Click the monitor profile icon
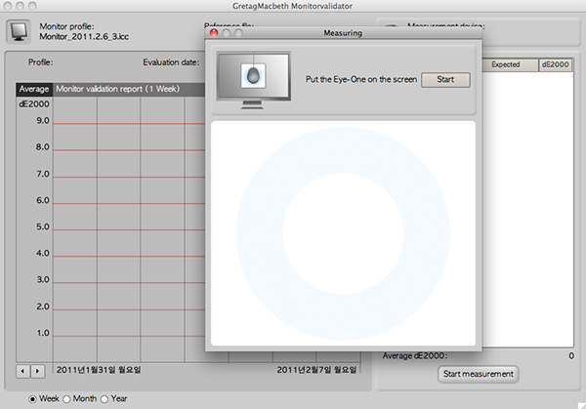The width and height of the screenshot is (586, 409). [x=20, y=30]
